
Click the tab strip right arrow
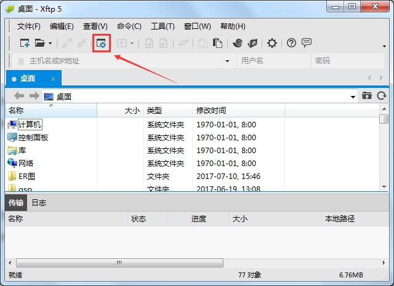pos(381,78)
